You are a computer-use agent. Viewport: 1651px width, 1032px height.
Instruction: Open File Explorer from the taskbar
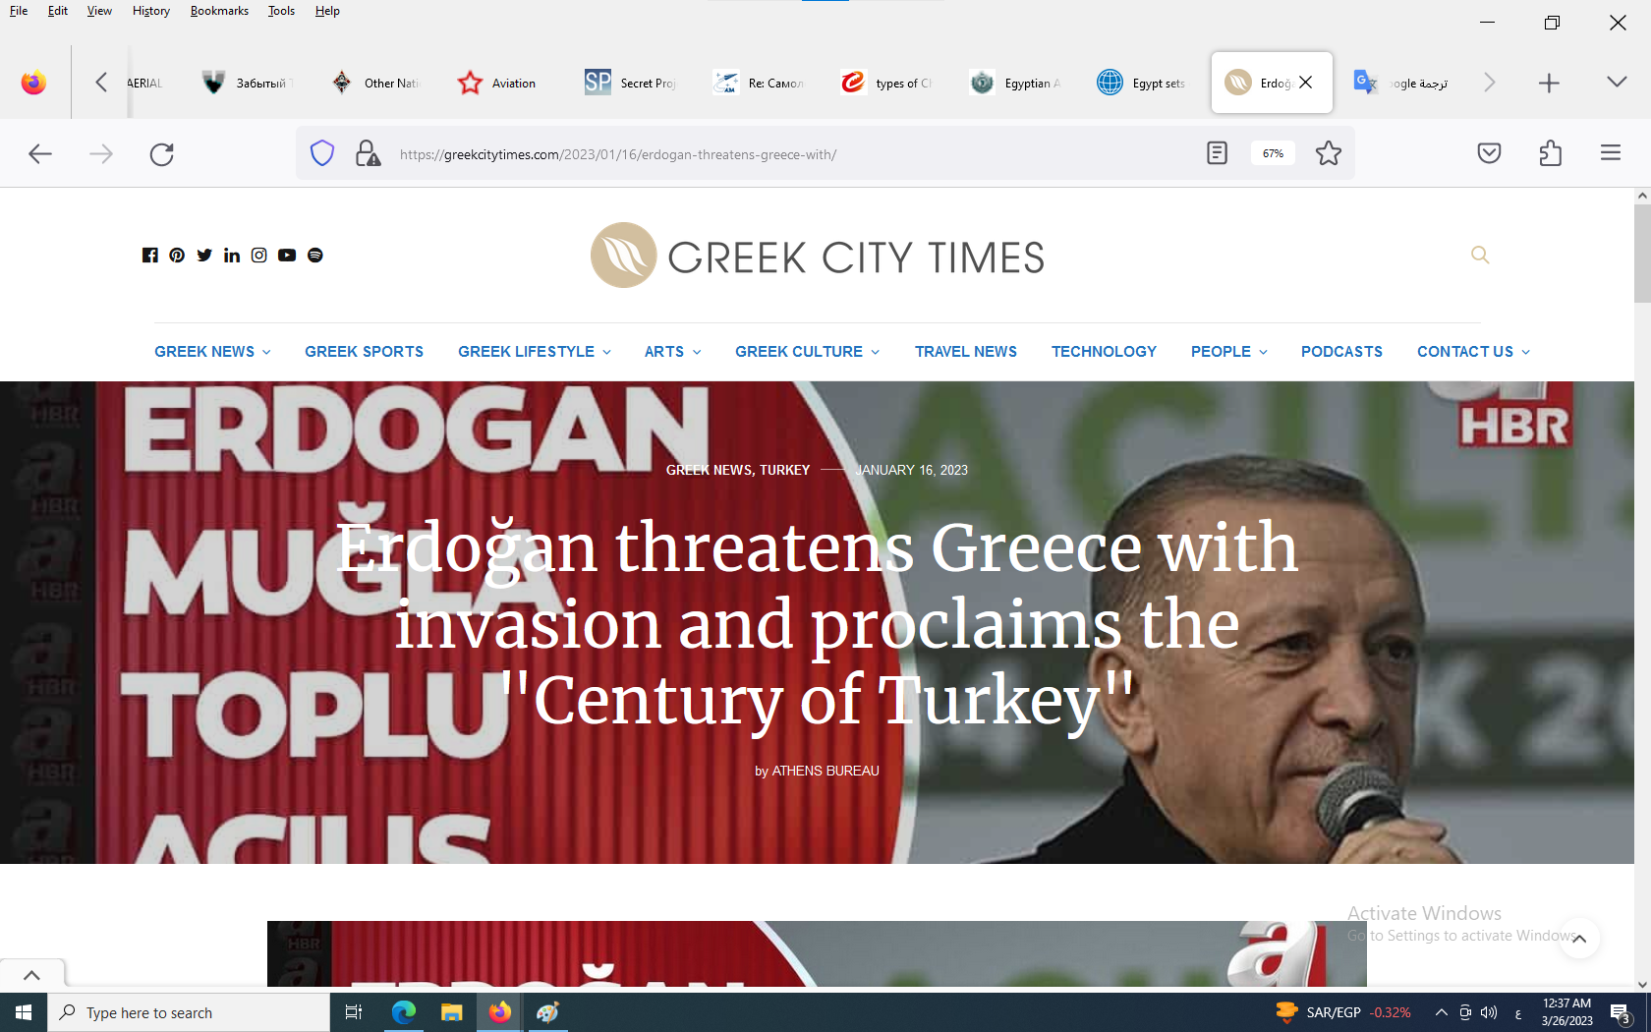[x=452, y=1012]
